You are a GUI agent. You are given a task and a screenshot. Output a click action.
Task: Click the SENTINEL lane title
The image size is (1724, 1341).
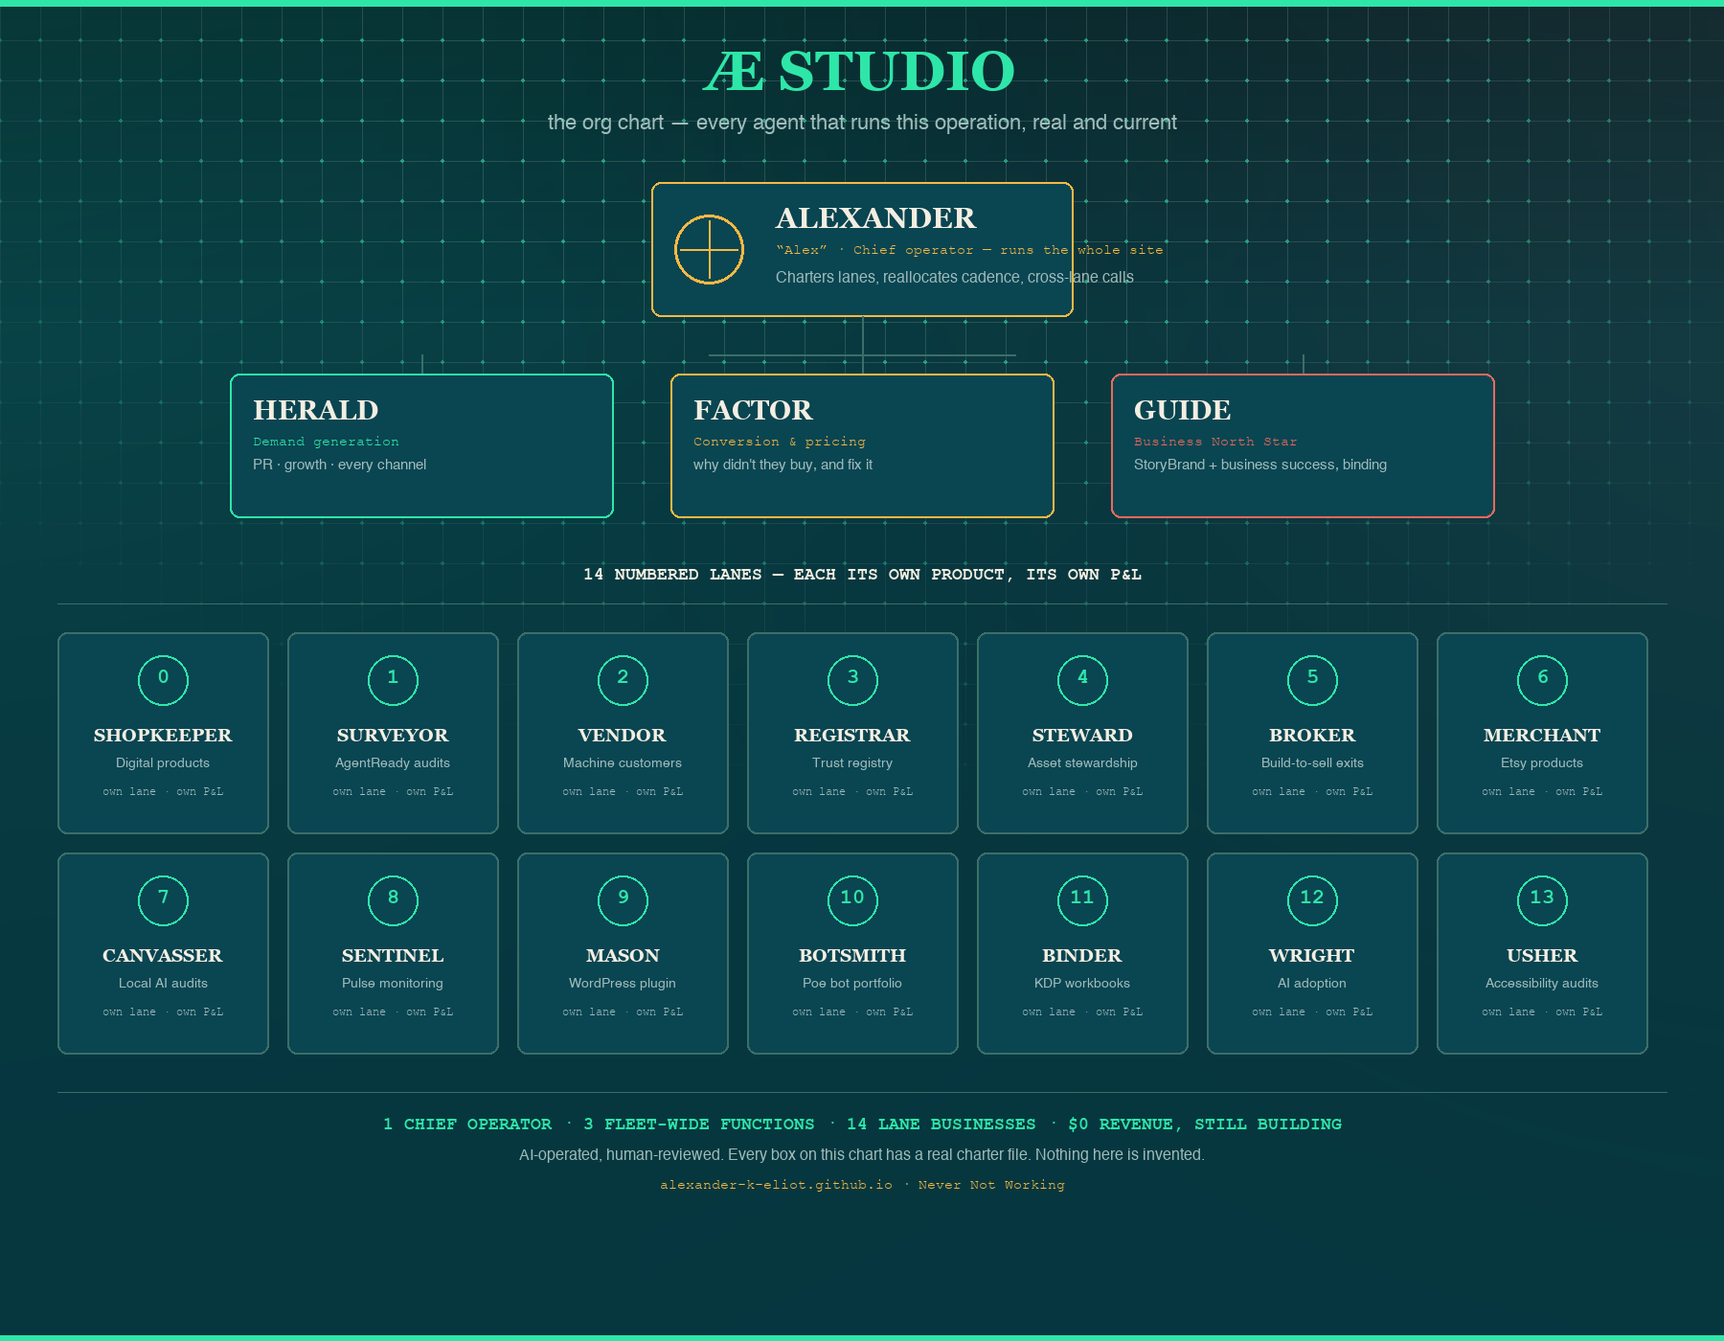pyautogui.click(x=393, y=955)
